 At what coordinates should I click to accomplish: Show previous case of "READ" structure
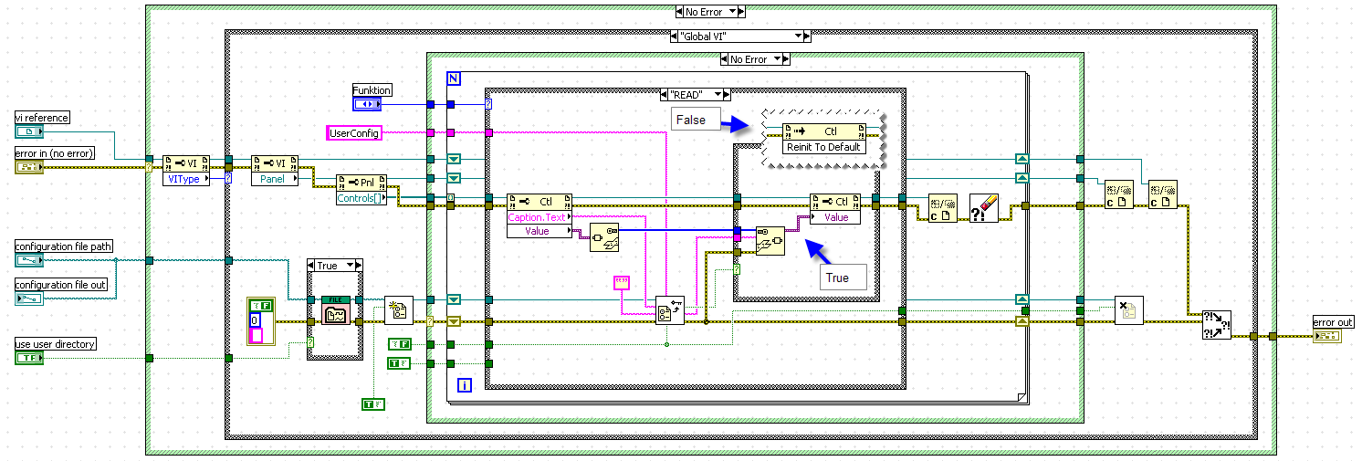pyautogui.click(x=664, y=94)
